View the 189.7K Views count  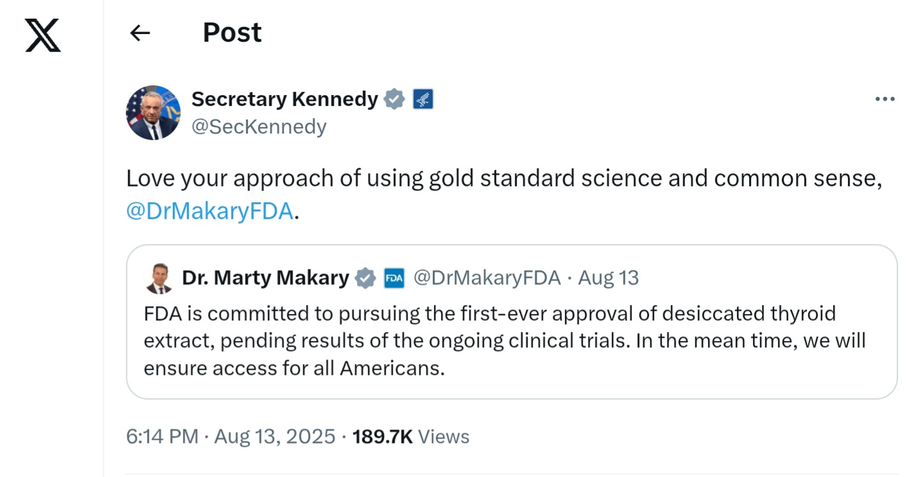(411, 437)
